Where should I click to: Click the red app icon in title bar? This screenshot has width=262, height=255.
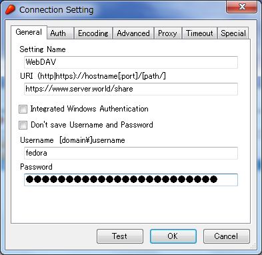pos(10,9)
